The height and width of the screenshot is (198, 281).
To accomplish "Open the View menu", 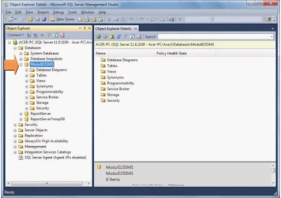I will (x=29, y=12).
